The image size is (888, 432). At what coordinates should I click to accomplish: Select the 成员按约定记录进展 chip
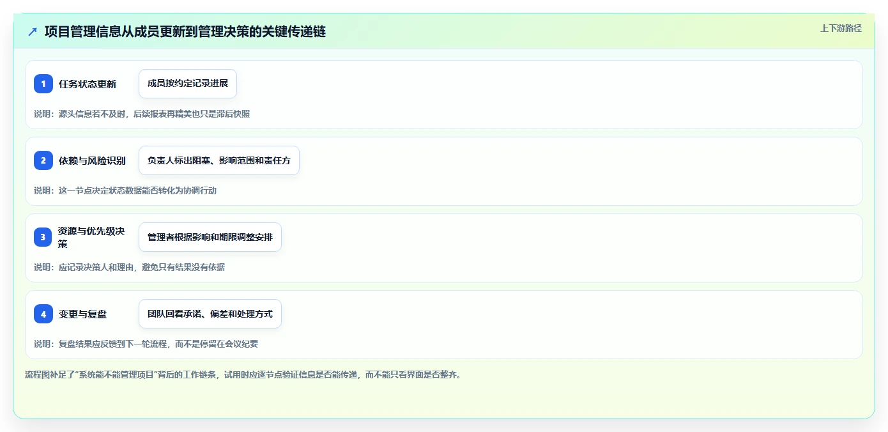(x=188, y=84)
